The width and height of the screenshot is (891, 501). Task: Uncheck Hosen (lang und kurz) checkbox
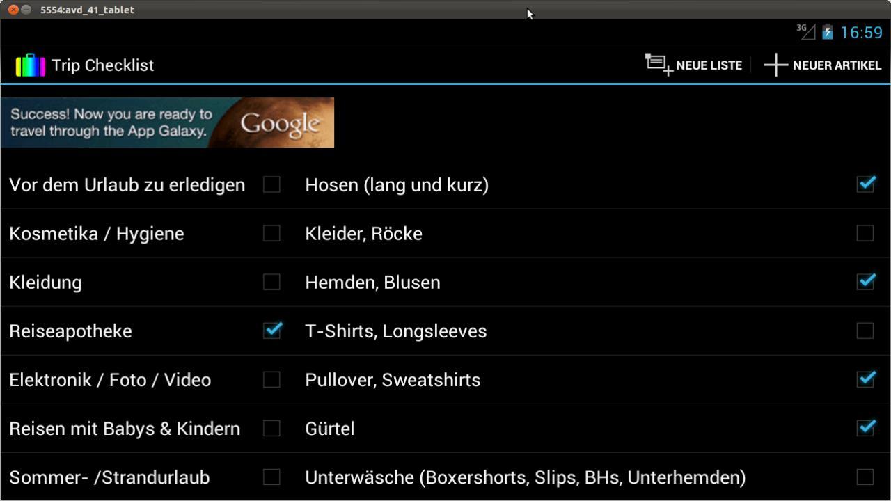click(865, 184)
